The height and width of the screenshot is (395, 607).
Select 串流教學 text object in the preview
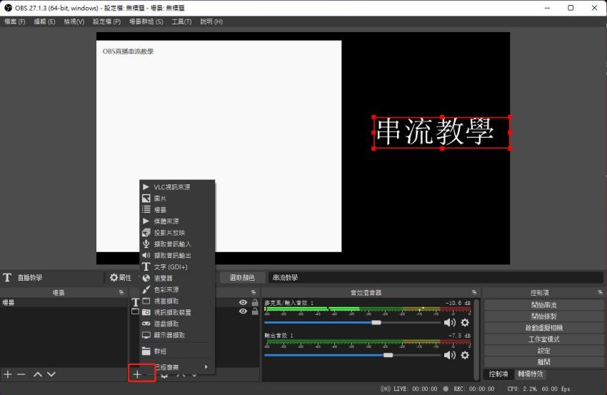tap(442, 132)
